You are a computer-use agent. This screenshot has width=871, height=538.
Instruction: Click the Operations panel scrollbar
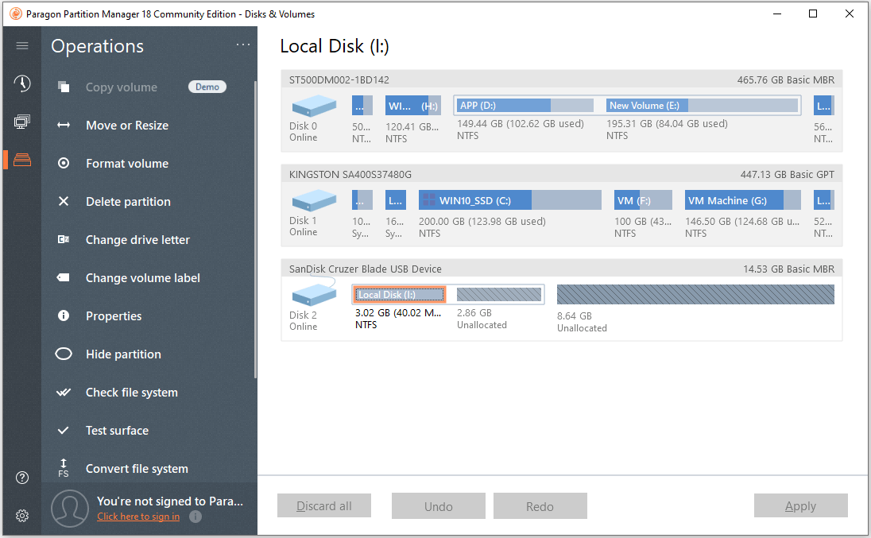click(255, 230)
